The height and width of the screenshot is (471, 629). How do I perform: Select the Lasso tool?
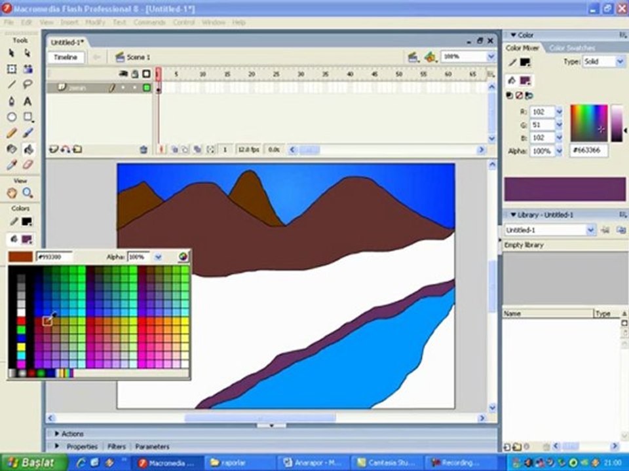28,84
